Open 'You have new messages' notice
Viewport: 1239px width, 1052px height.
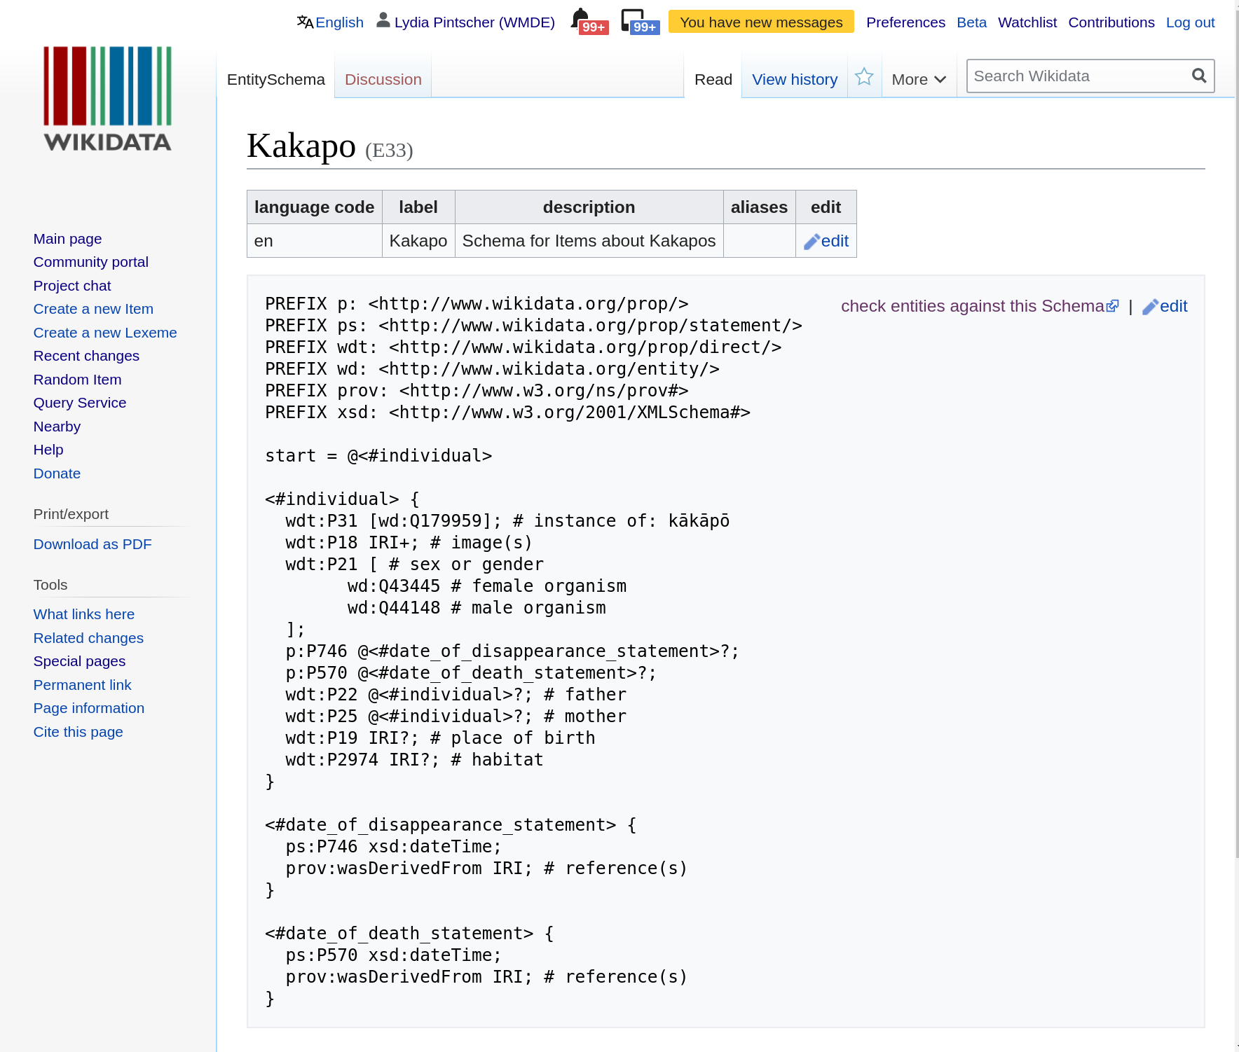tap(761, 22)
